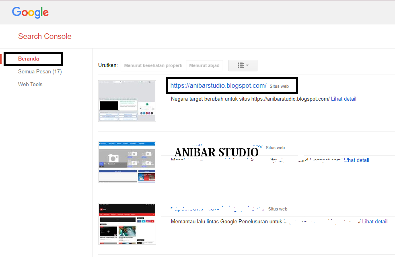Open Semua Pesan (17) messages
The height and width of the screenshot is (257, 395).
coord(40,71)
